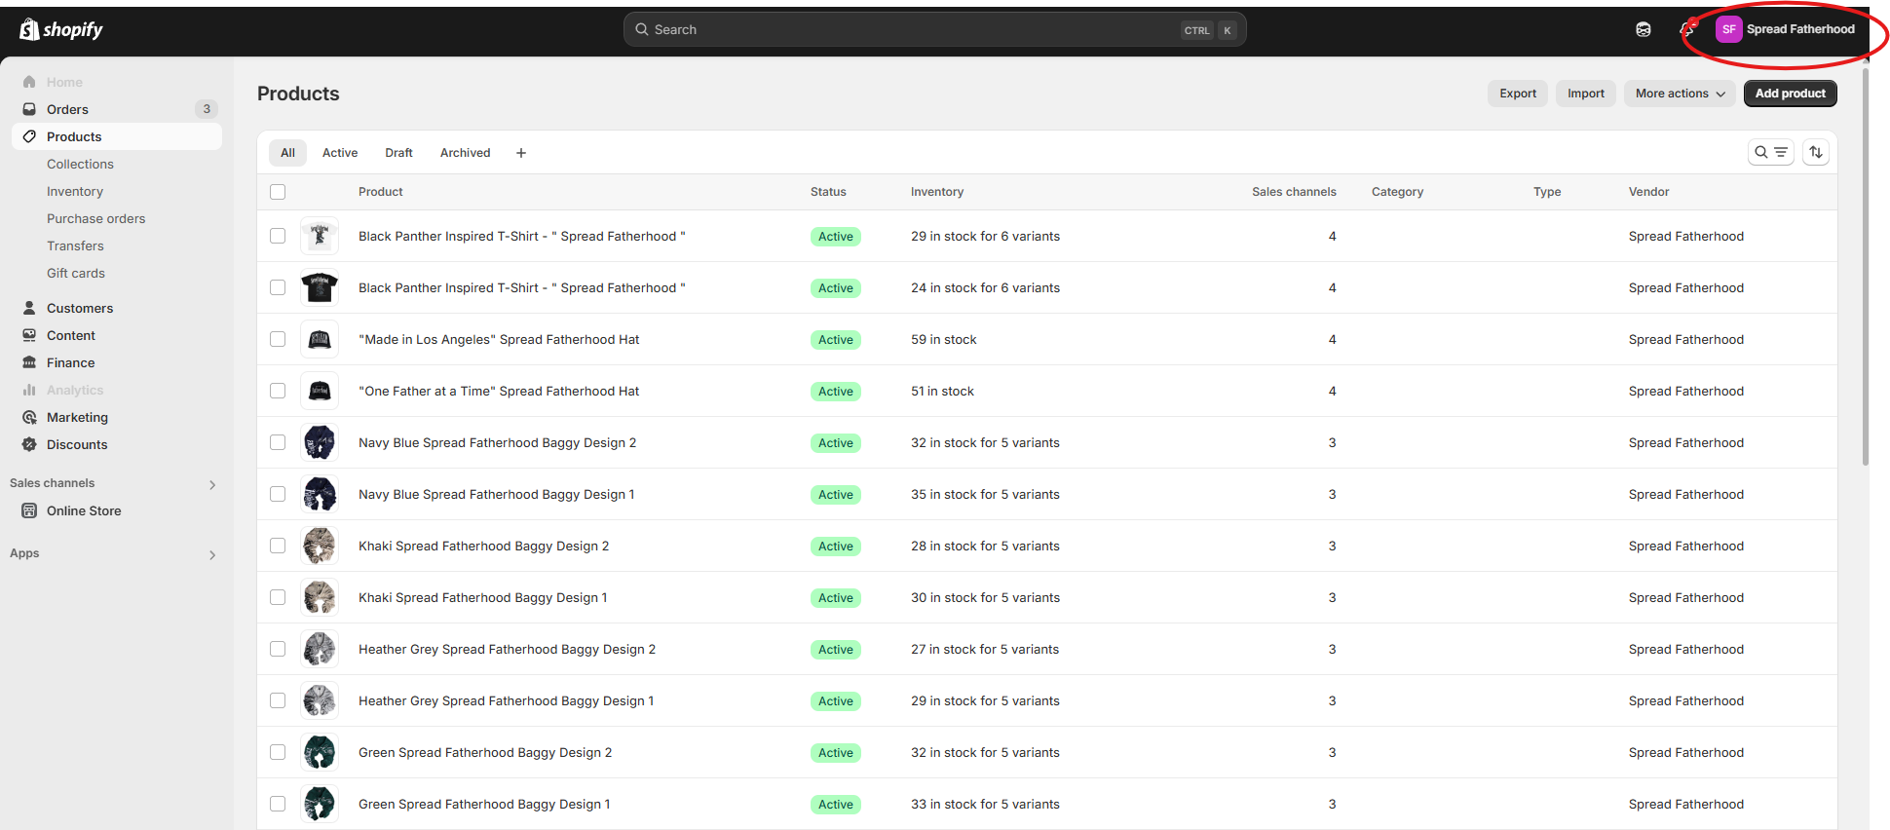Open Heather Grey Spread Fatherhood Baggy Design 2
The image size is (1890, 830).
507,649
